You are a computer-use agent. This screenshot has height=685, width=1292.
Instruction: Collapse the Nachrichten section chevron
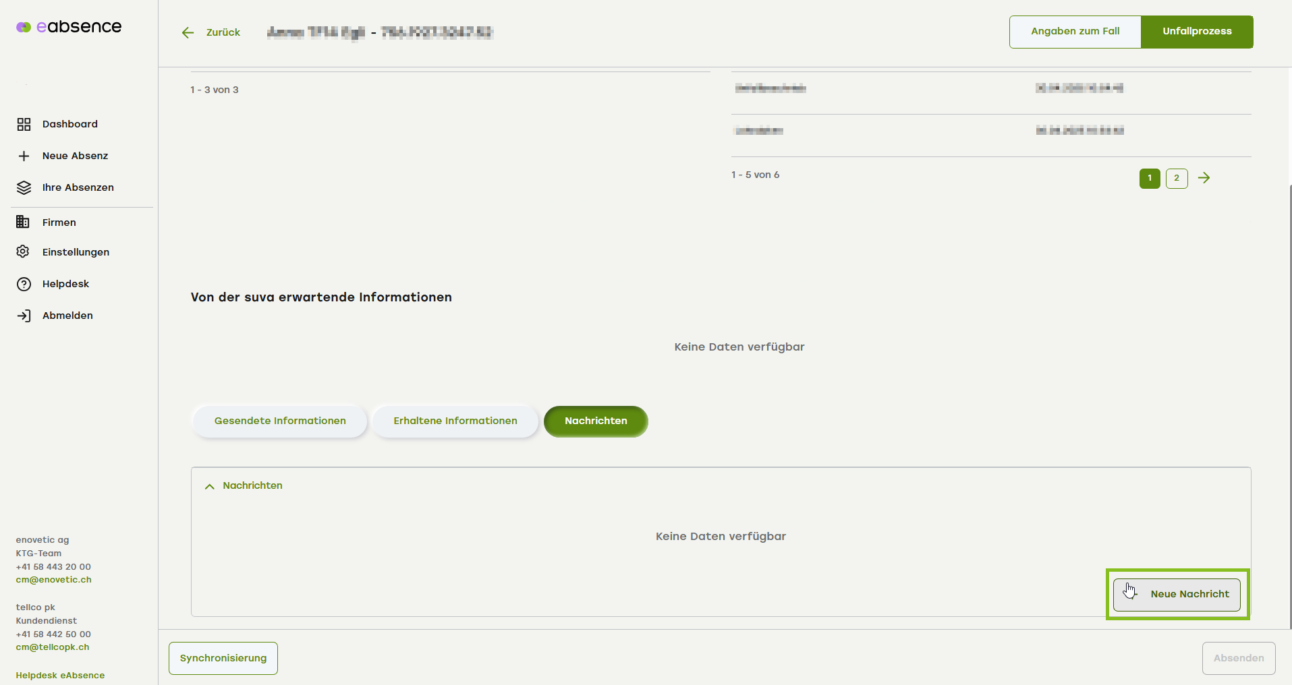[210, 486]
